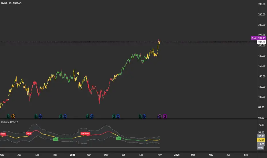Click the earnings E marker before Jul 2025
267x158 pixels.
coord(114,117)
